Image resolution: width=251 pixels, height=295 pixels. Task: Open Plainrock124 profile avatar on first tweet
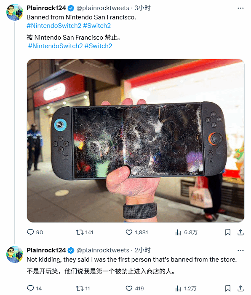tap(15, 12)
